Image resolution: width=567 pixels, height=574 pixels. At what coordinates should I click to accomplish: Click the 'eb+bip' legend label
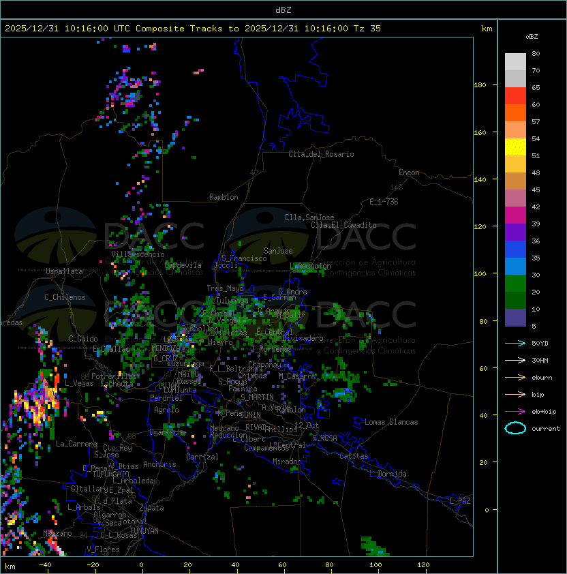click(x=544, y=412)
